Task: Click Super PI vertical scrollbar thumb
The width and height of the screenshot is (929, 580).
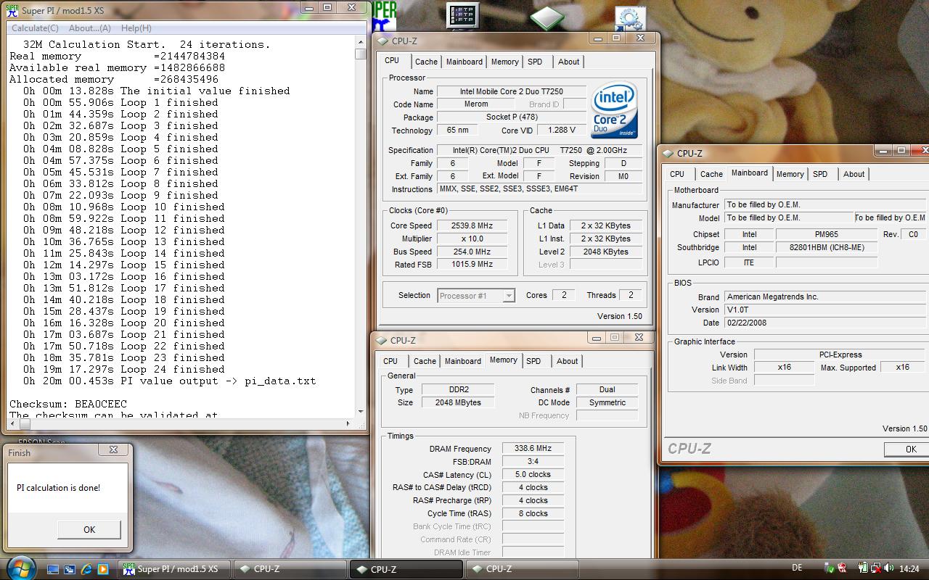Action: pos(360,54)
